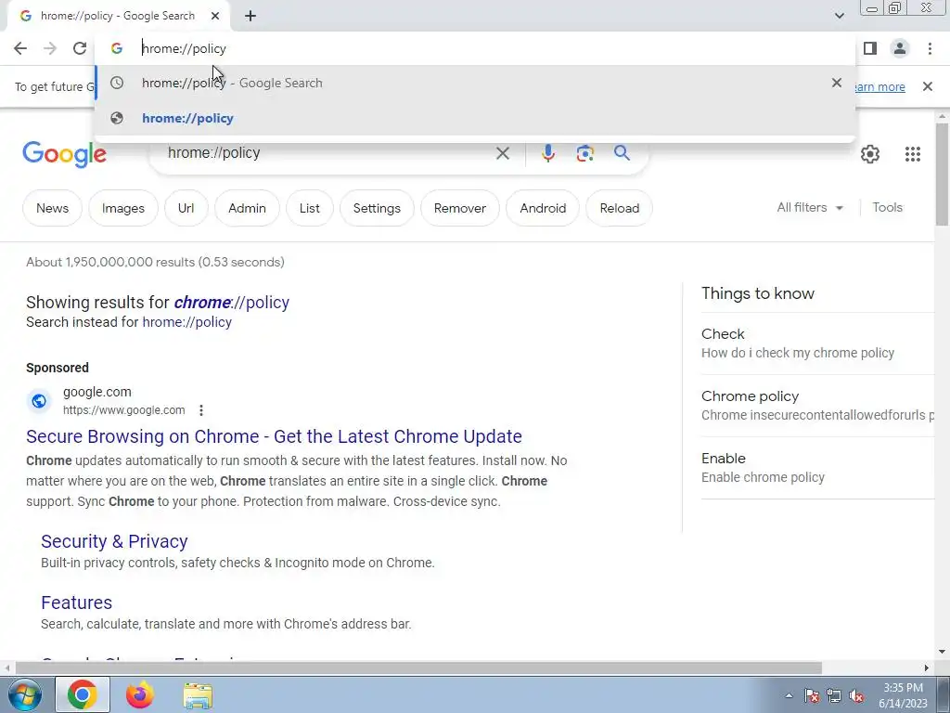The width and height of the screenshot is (950, 713).
Task: Go back using the browser back arrow
Action: tap(20, 48)
